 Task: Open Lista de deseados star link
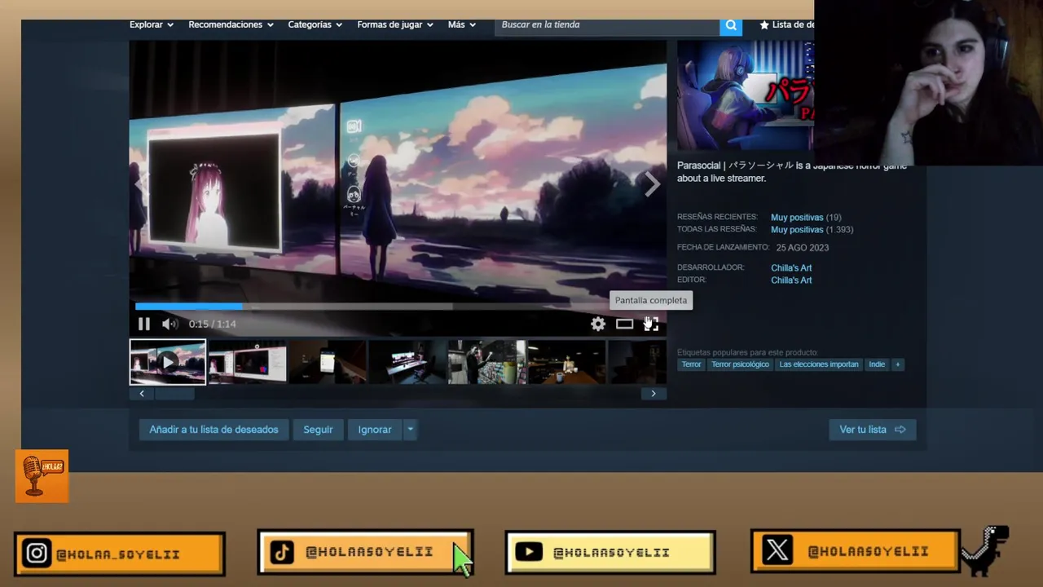(786, 25)
